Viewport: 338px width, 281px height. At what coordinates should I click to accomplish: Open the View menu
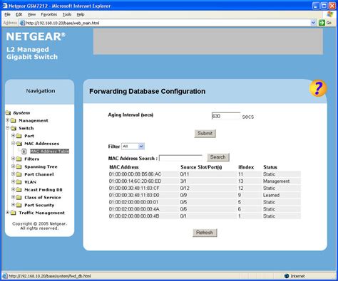tap(31, 14)
